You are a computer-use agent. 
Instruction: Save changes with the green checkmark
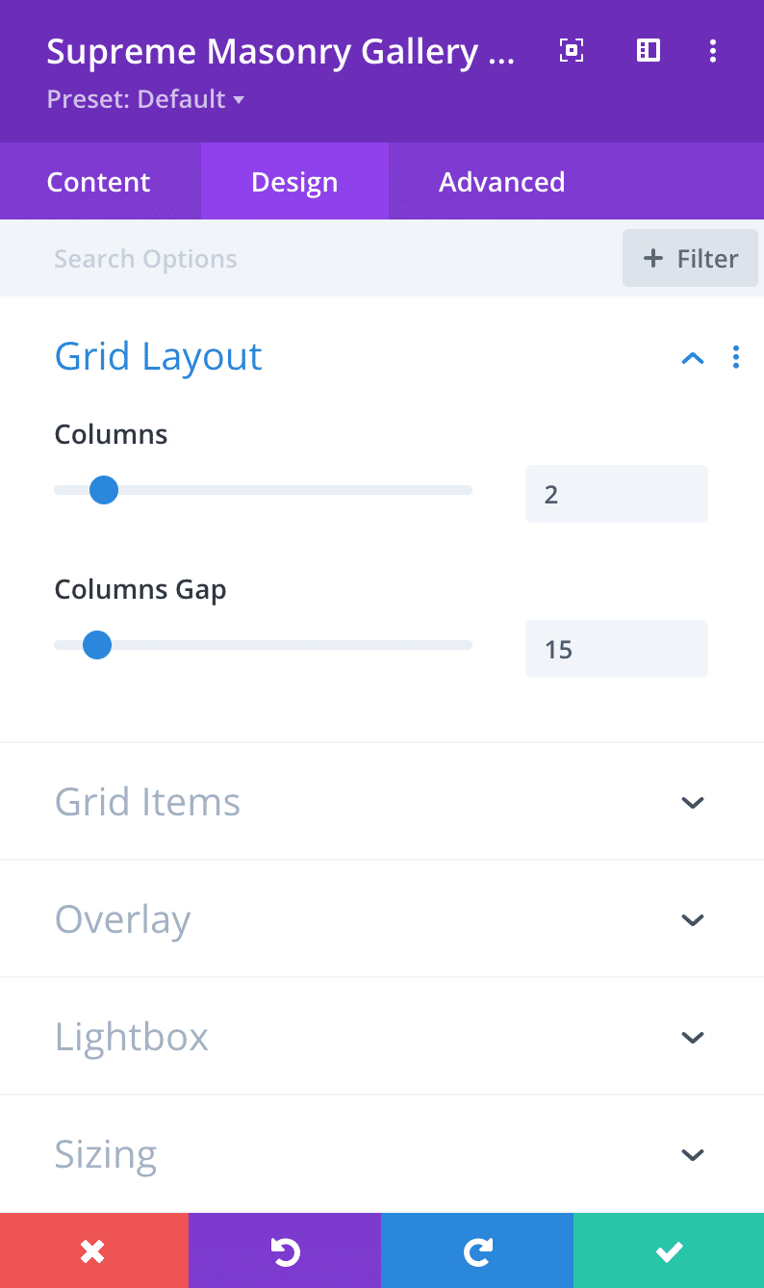(669, 1250)
